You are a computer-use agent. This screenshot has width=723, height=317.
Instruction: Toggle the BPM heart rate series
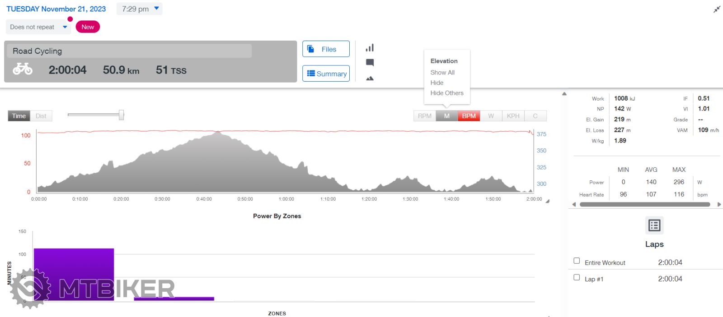click(469, 116)
